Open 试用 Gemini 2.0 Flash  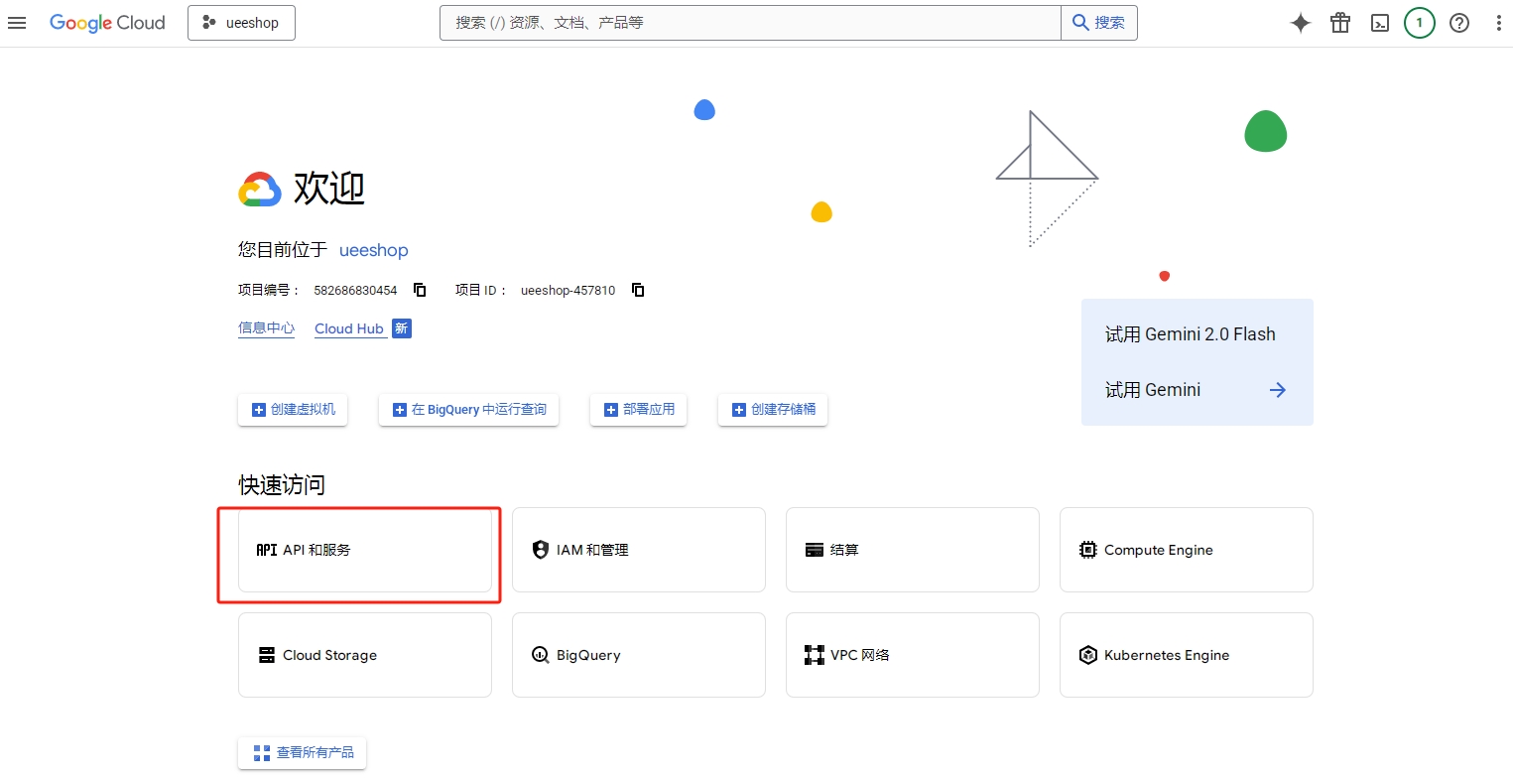(1191, 334)
